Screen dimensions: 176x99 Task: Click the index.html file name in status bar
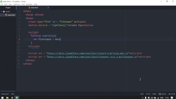[5, 94]
